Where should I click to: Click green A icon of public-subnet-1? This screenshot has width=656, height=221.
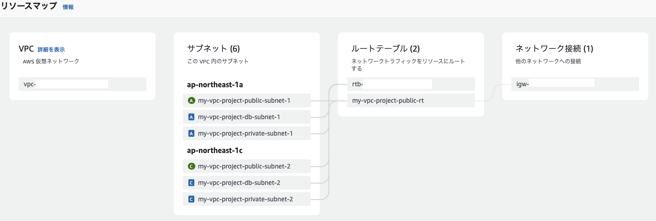click(x=191, y=100)
